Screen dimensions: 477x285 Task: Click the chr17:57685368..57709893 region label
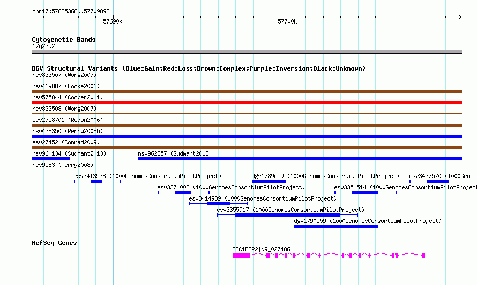pos(71,11)
